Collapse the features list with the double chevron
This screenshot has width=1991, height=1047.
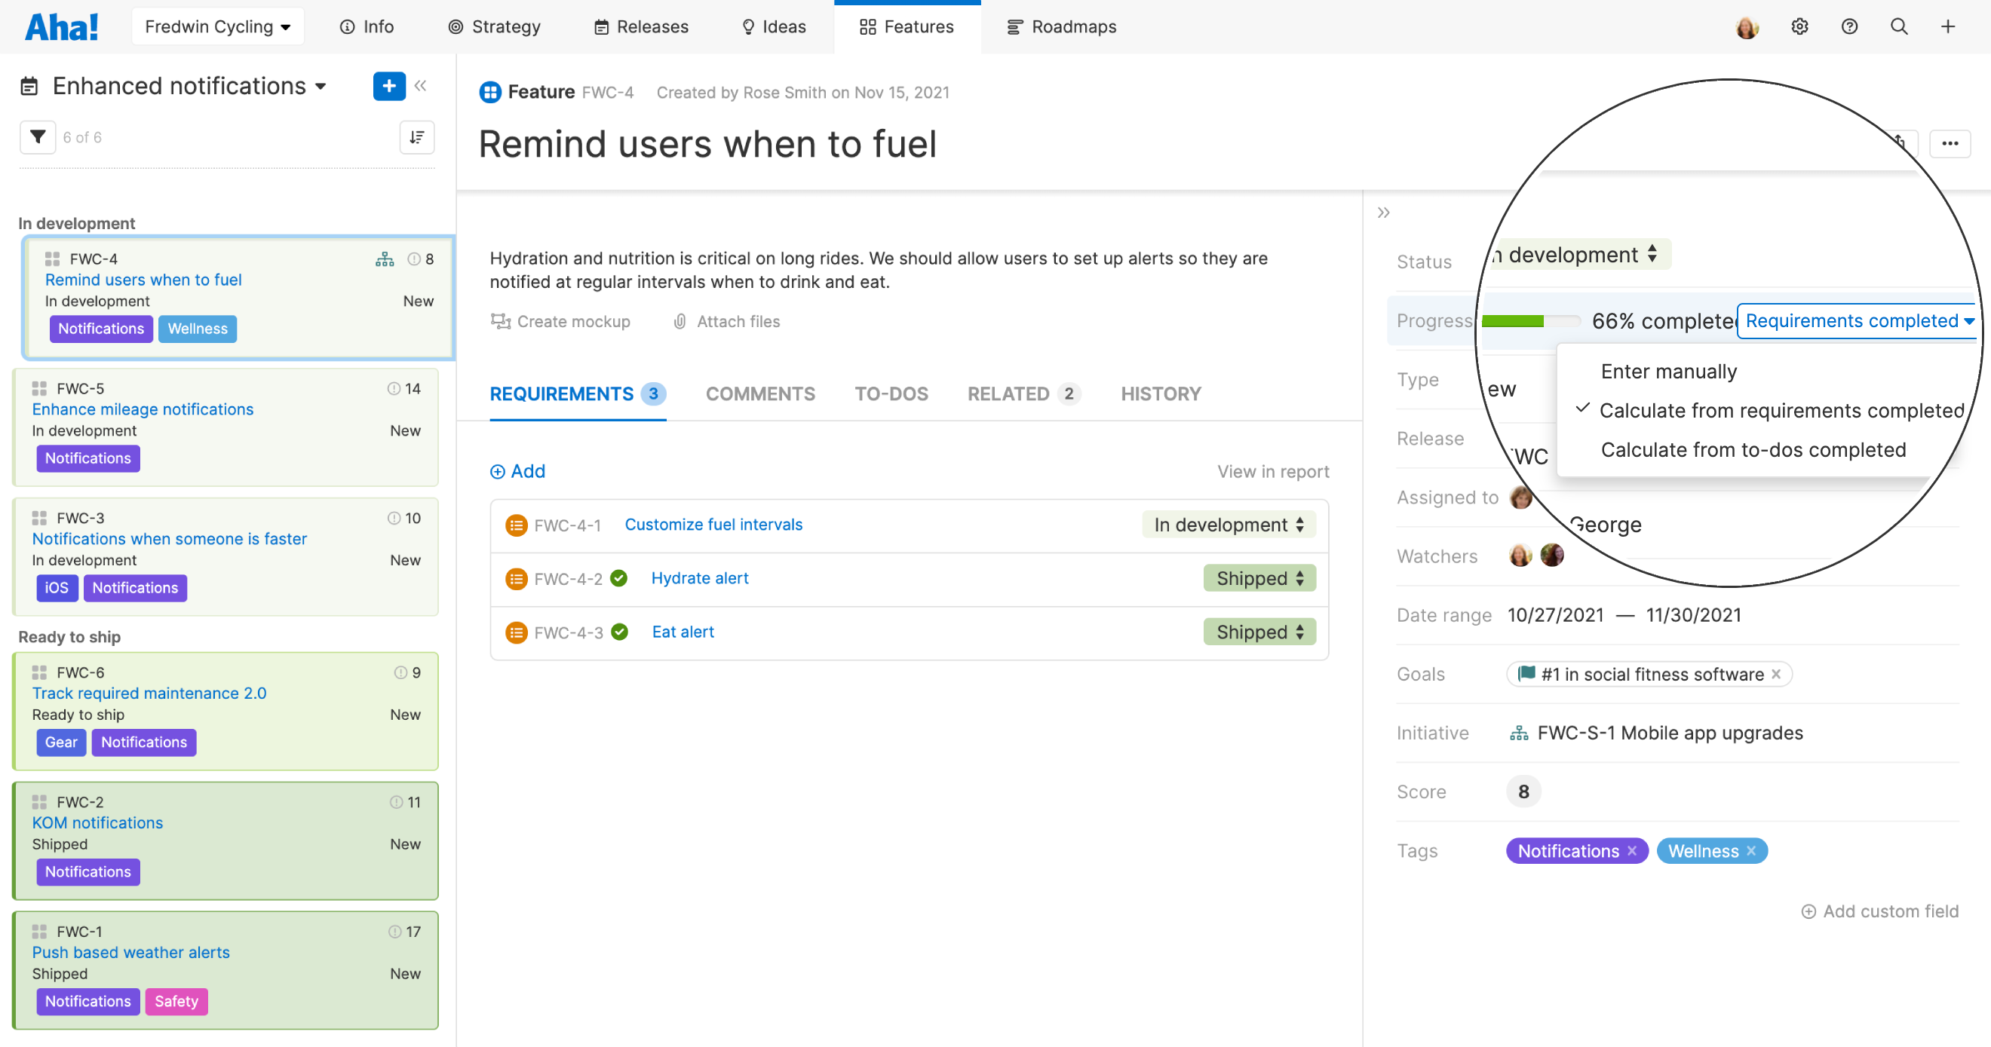click(421, 86)
